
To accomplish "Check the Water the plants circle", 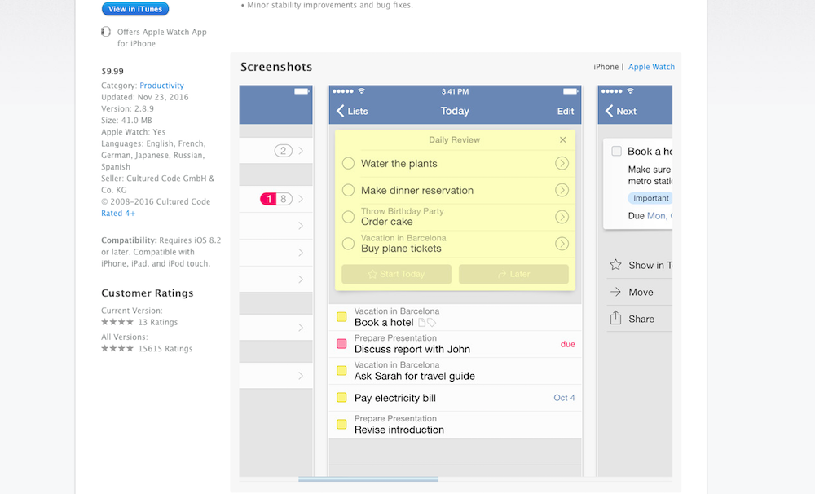I will click(348, 164).
